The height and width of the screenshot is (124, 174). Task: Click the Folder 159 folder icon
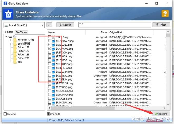pos(15,47)
